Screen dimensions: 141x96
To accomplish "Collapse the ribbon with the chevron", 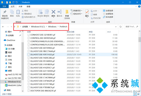I will point(136,6).
